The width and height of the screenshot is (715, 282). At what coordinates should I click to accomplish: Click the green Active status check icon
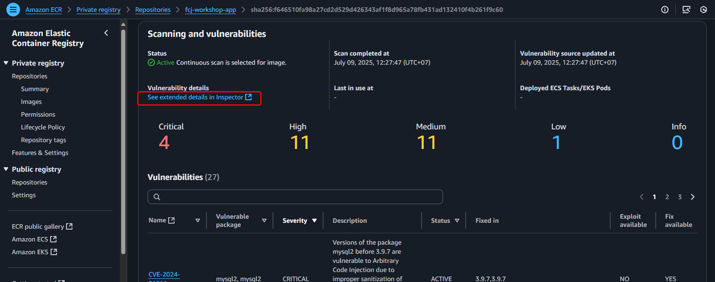[151, 62]
